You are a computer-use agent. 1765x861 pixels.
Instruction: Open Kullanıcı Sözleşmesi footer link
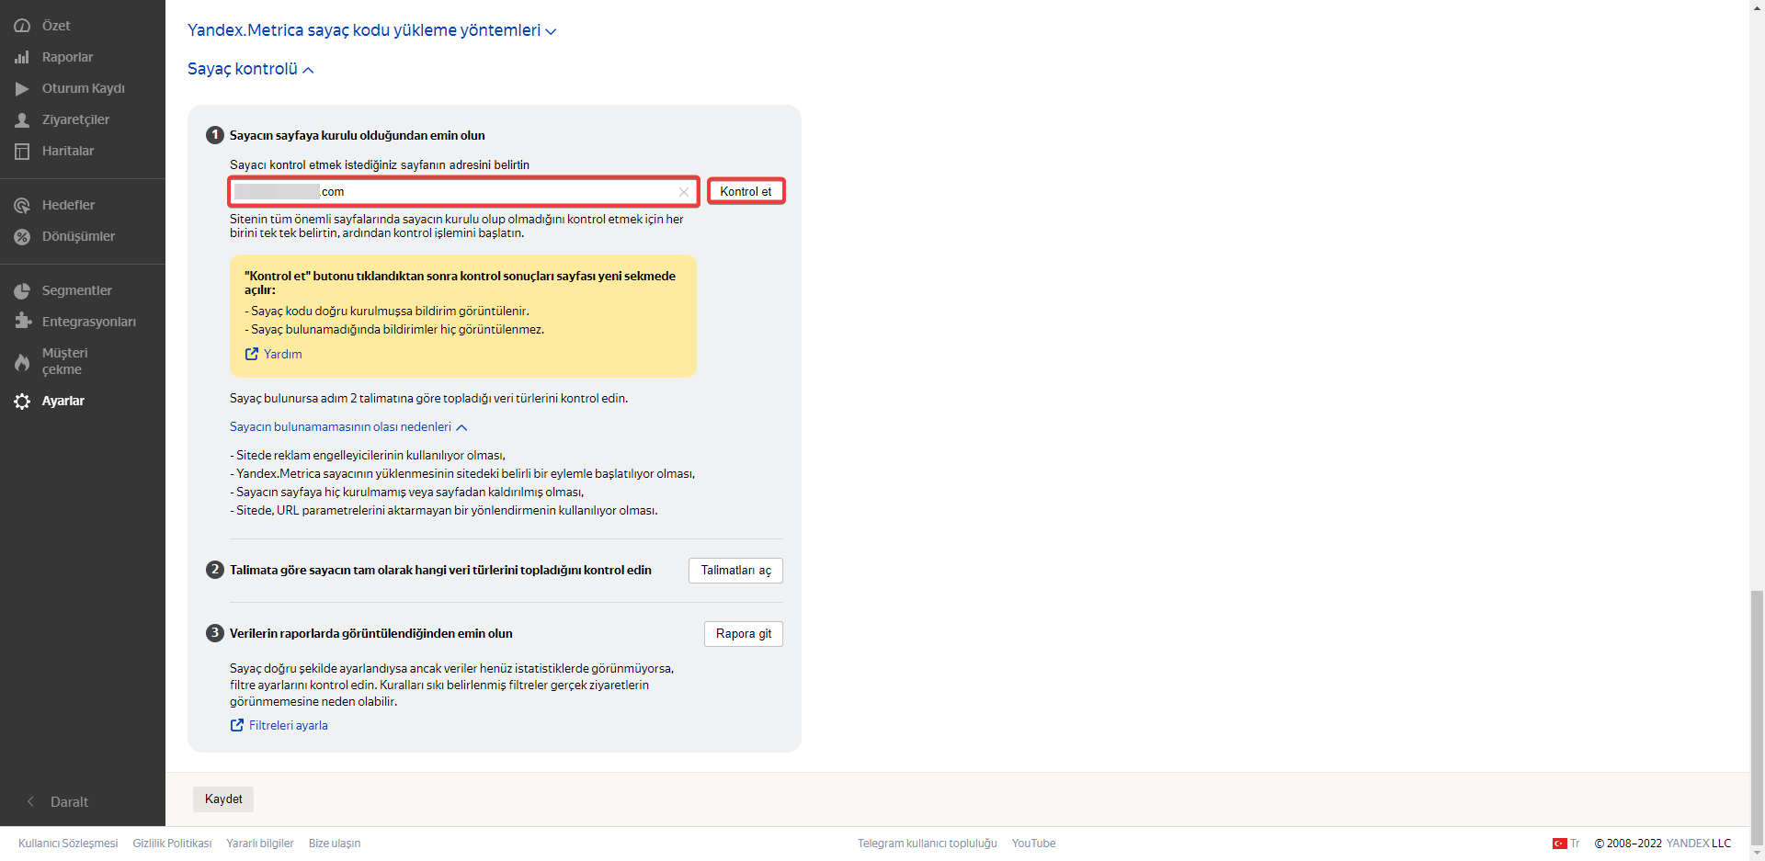tap(68, 844)
